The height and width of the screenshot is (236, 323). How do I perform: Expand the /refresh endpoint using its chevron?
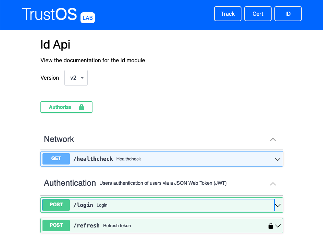pyautogui.click(x=278, y=225)
